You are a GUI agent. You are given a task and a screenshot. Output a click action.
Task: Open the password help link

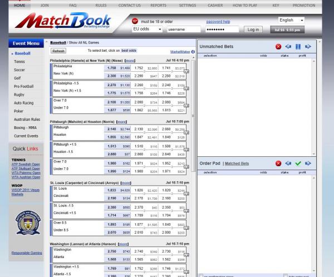click(218, 22)
